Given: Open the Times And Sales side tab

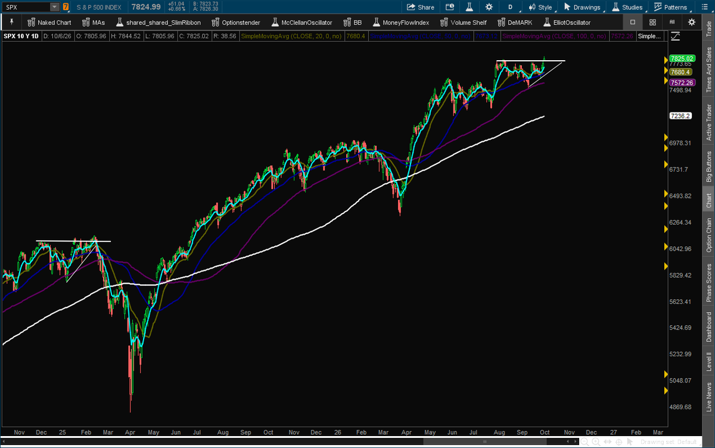Looking at the screenshot, I should pyautogui.click(x=708, y=70).
